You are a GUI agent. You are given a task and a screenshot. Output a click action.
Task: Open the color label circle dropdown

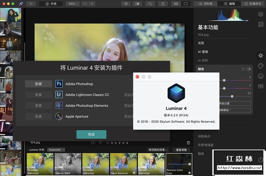click(93, 143)
